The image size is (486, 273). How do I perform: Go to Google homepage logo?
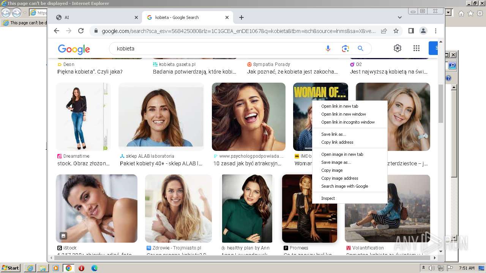[x=74, y=49]
